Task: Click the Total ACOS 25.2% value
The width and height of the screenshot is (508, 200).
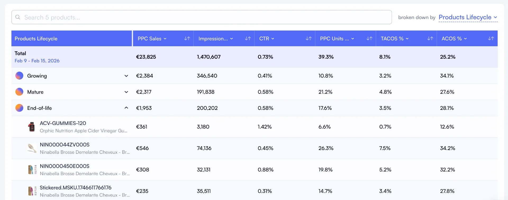Action: 448,57
